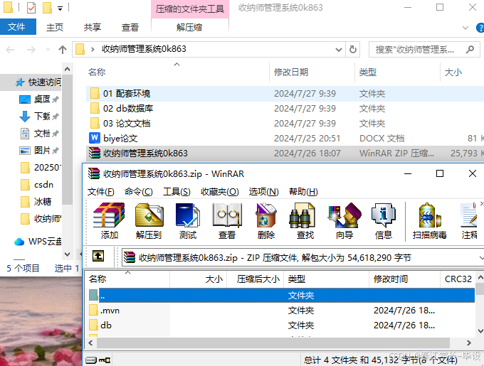Refresh the Explorer folder view

tap(353, 49)
